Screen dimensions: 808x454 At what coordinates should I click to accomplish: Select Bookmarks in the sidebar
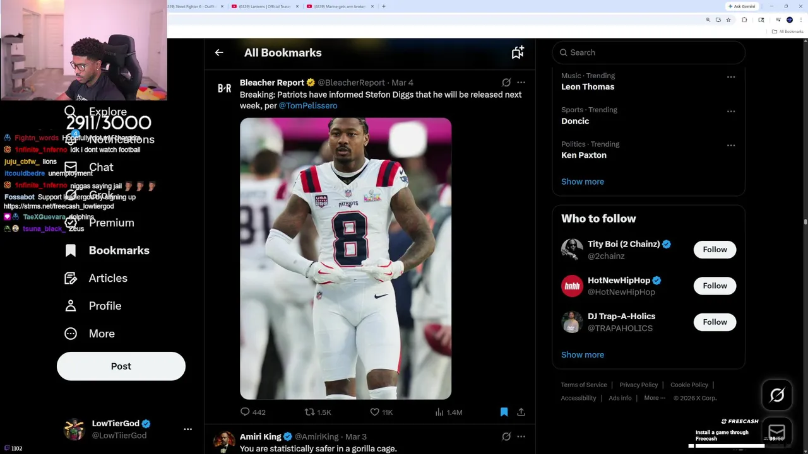(107, 251)
